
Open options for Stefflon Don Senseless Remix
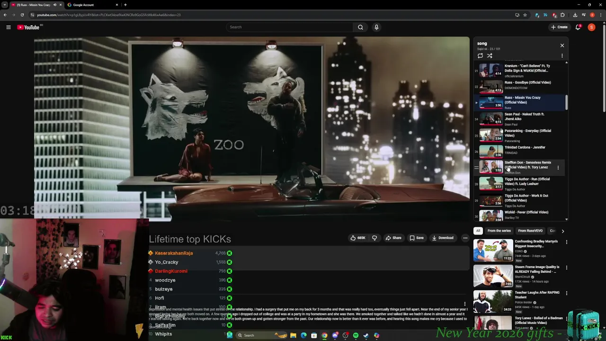pos(558,167)
